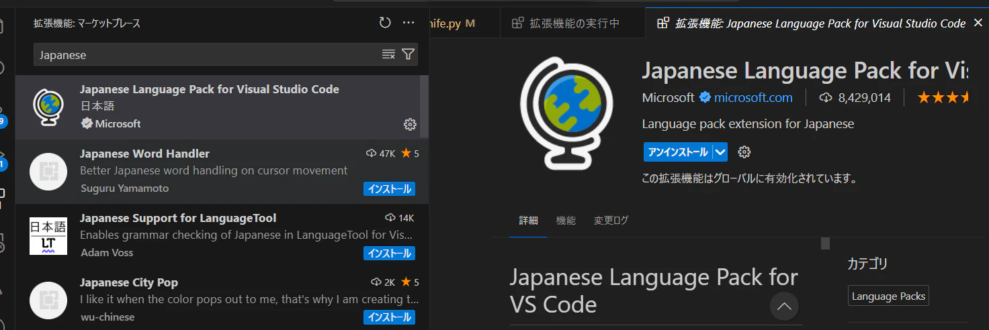
Task: Open microsoft.com publisher link
Action: 753,98
